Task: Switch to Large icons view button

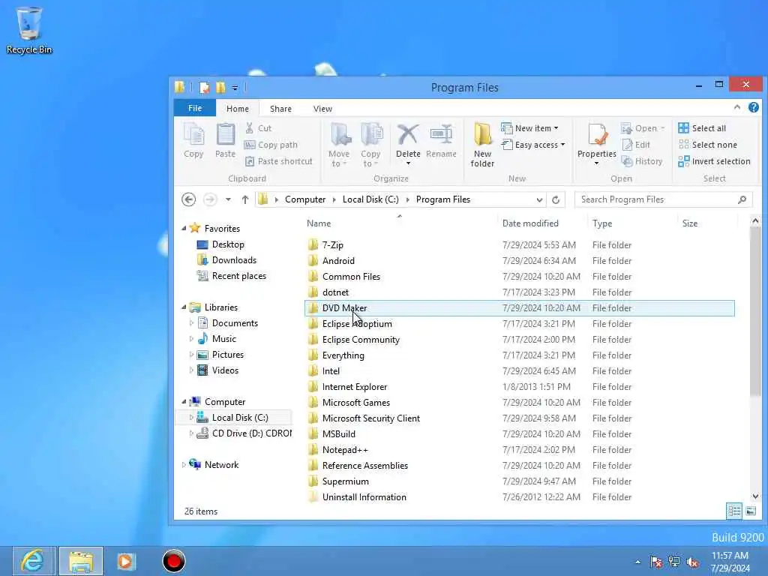Action: pyautogui.click(x=751, y=511)
